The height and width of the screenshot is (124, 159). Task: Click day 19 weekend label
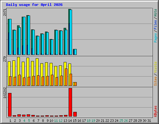[93, 121]
